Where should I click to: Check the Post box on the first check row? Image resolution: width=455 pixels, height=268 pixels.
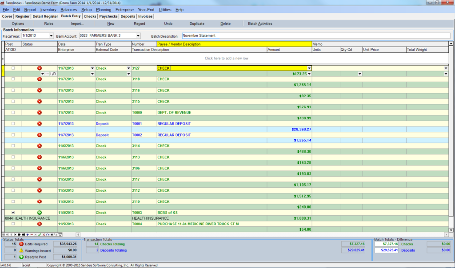point(12,68)
